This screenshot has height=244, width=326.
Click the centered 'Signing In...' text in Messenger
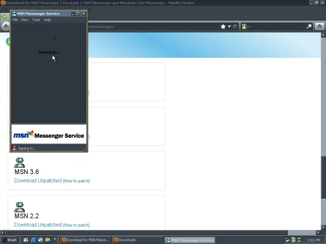[x=49, y=52]
